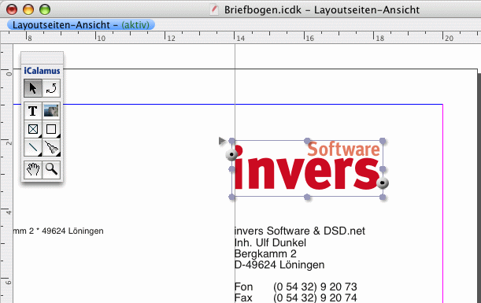Click the upper-left round eyeball handle on logo

coord(231,154)
